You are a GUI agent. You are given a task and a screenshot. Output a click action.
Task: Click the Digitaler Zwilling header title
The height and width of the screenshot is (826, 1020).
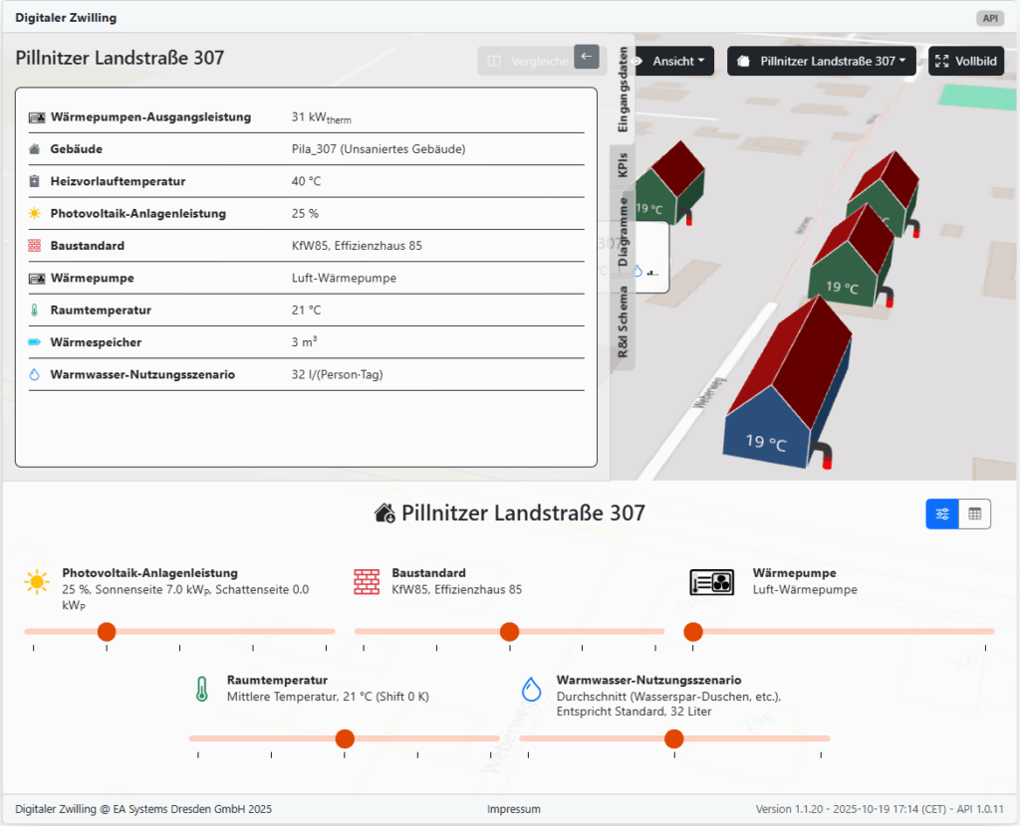66,18
